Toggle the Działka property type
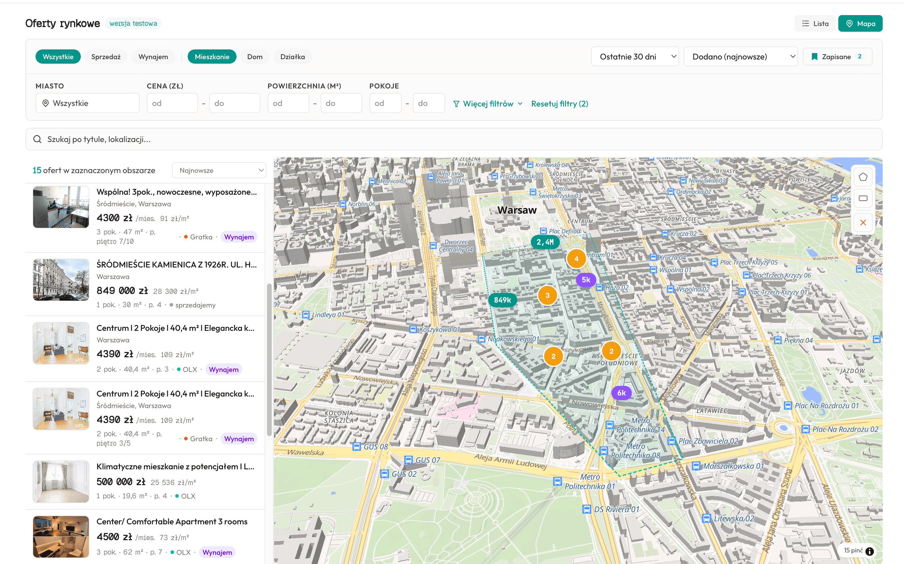This screenshot has height=564, width=904. coord(292,57)
